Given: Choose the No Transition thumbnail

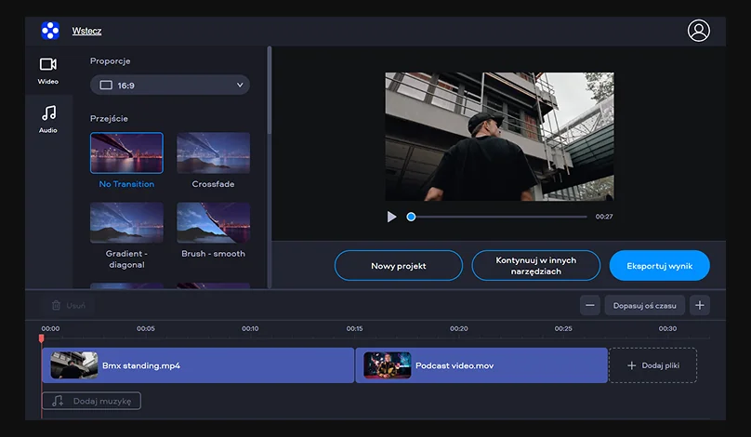Looking at the screenshot, I should coord(126,152).
